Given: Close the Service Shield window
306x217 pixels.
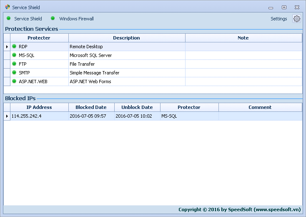Looking at the screenshot, I should (x=297, y=7).
